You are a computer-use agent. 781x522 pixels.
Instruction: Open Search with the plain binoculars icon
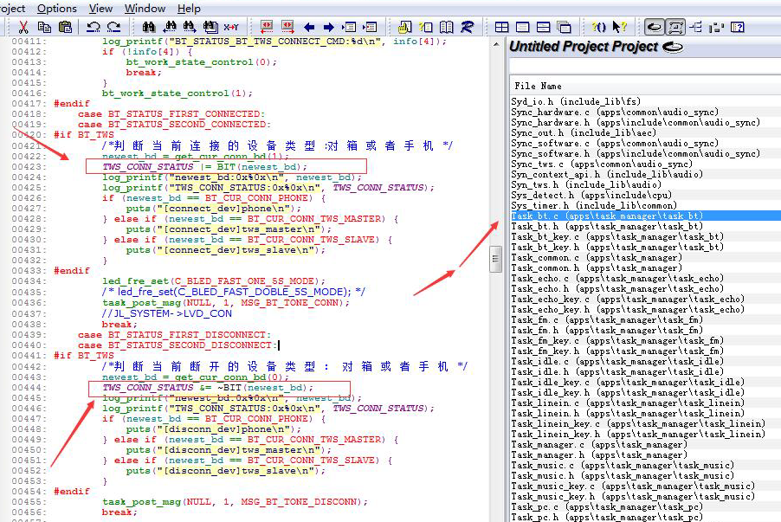pos(148,27)
